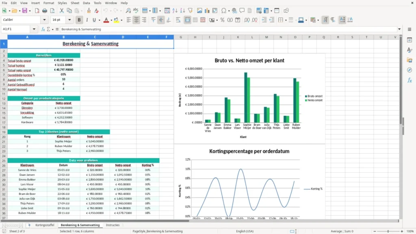The width and height of the screenshot is (416, 234).
Task: Increase indent
Action: point(264,20)
